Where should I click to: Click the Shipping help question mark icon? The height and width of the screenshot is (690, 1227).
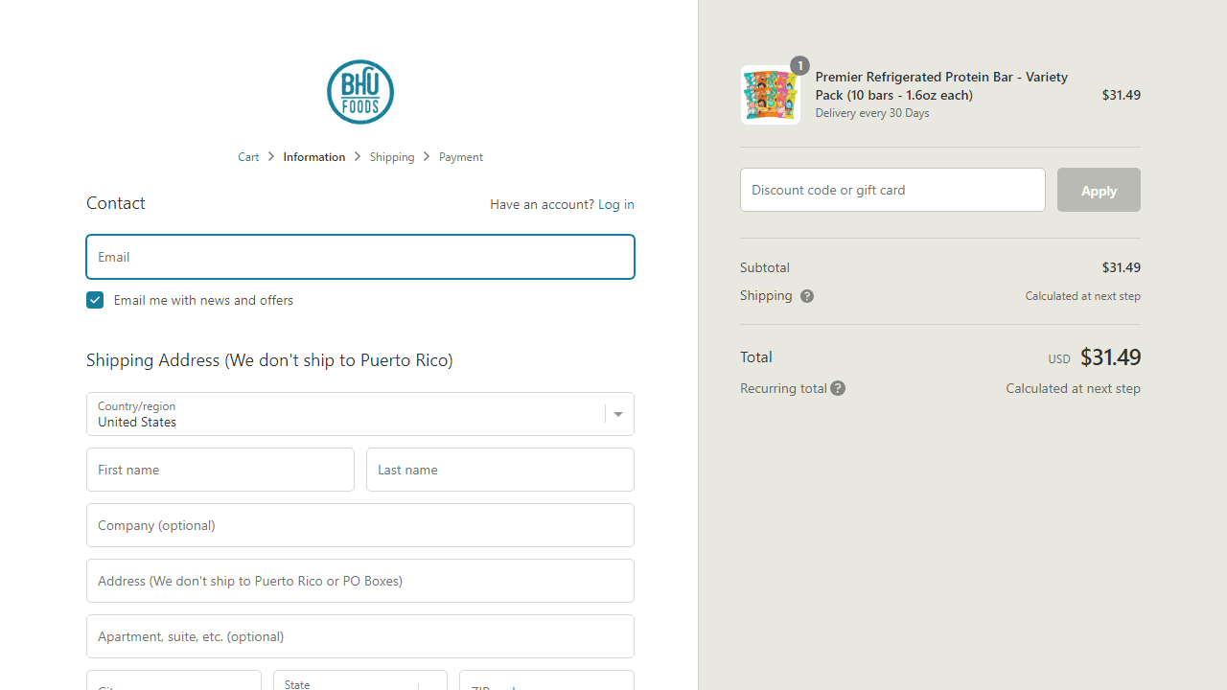pos(807,296)
